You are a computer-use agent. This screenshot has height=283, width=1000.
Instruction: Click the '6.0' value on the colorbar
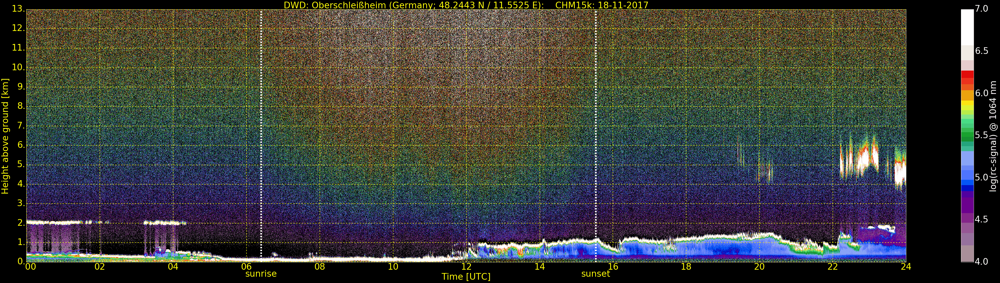click(x=981, y=93)
